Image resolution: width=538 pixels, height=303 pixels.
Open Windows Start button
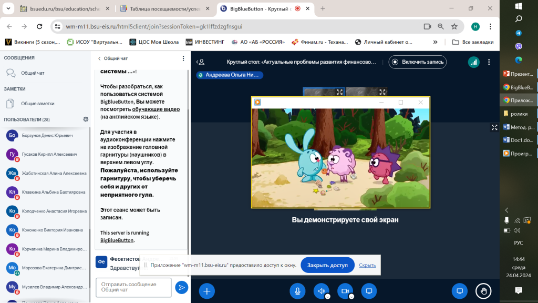[x=519, y=6]
